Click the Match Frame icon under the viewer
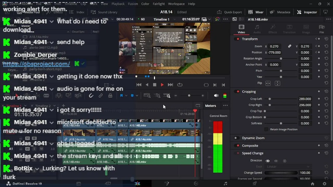333x187 pixels. coord(206,85)
